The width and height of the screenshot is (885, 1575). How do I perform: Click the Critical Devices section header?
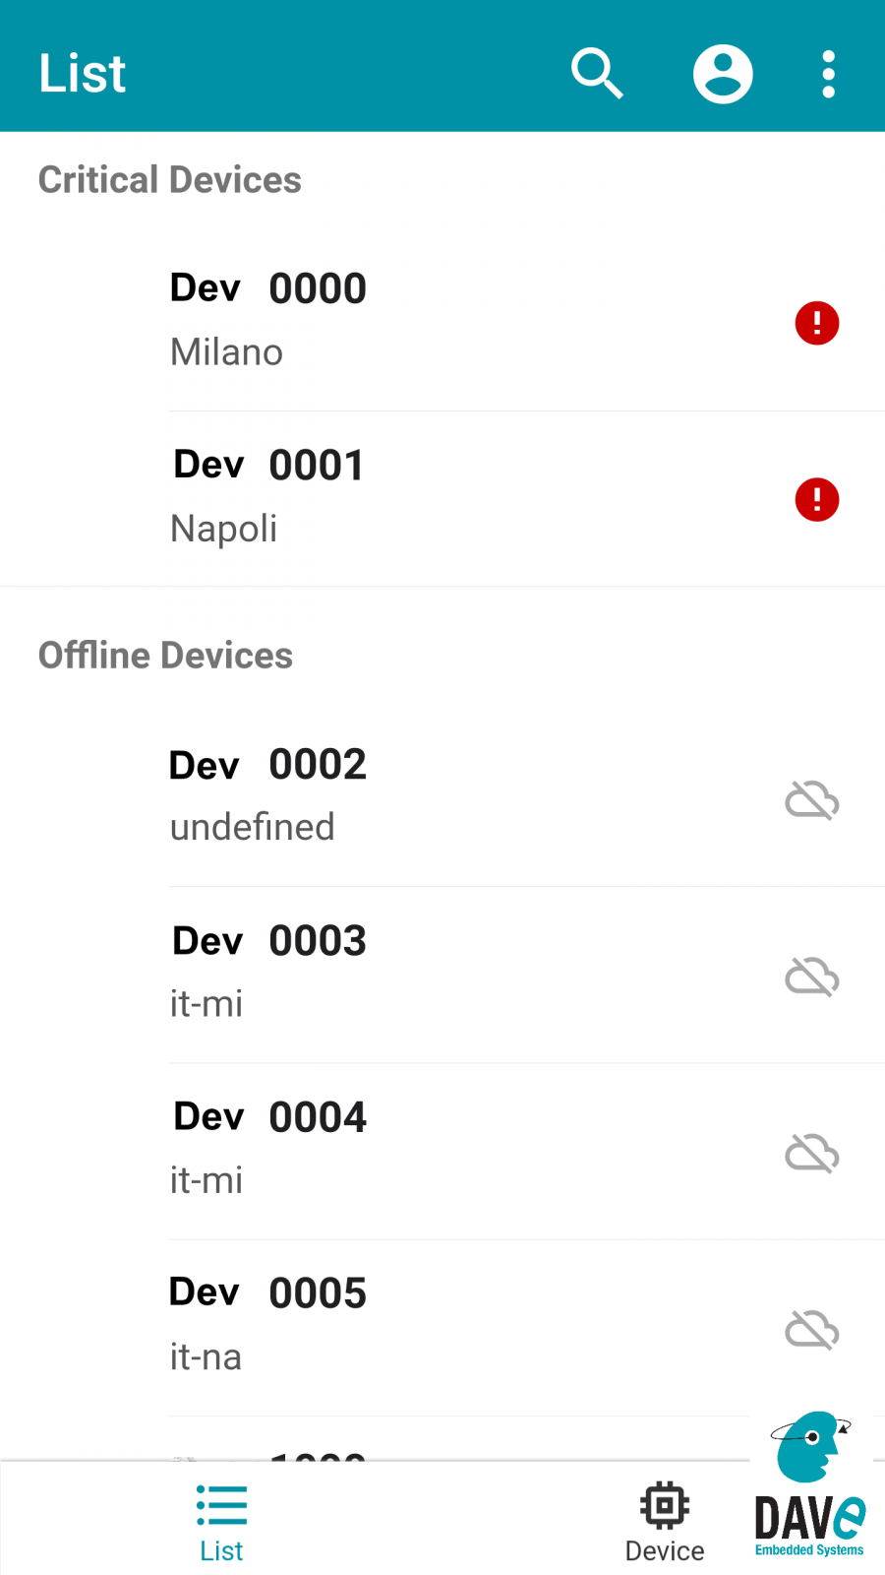click(x=170, y=180)
